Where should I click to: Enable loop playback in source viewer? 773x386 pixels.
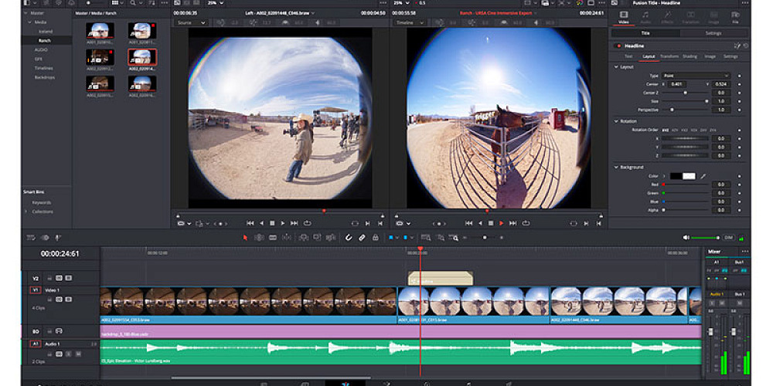308,223
